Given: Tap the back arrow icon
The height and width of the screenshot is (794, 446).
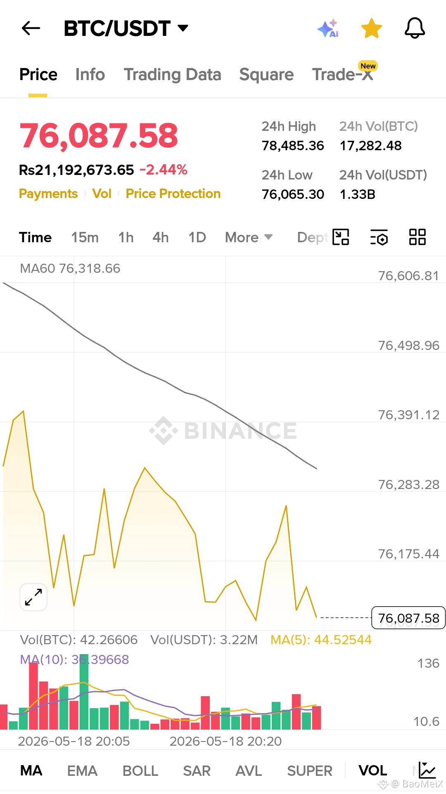Looking at the screenshot, I should (31, 28).
